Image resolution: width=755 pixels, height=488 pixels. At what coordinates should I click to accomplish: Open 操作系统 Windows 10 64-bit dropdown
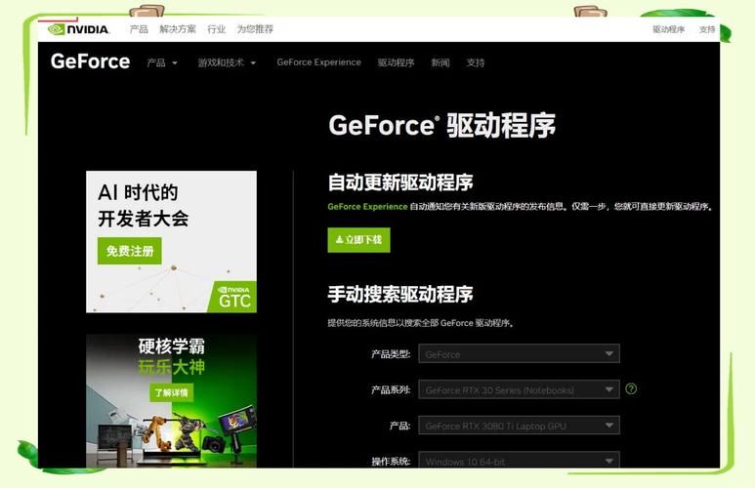pyautogui.click(x=519, y=460)
